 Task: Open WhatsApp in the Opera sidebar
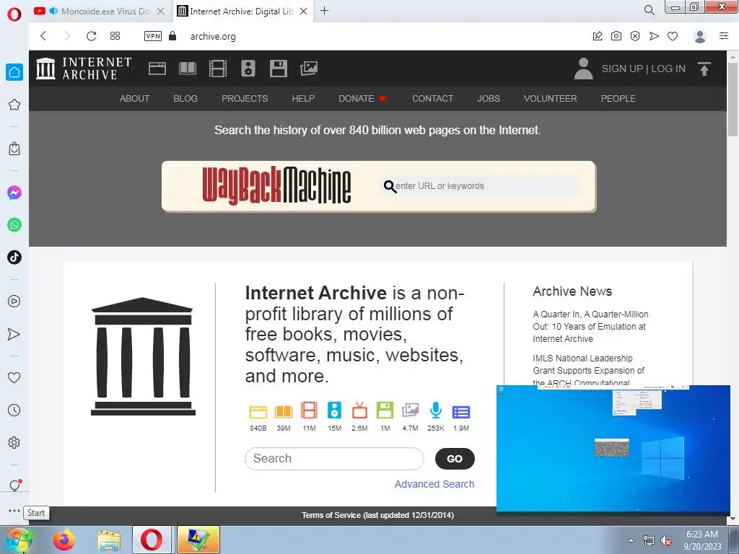click(x=14, y=225)
